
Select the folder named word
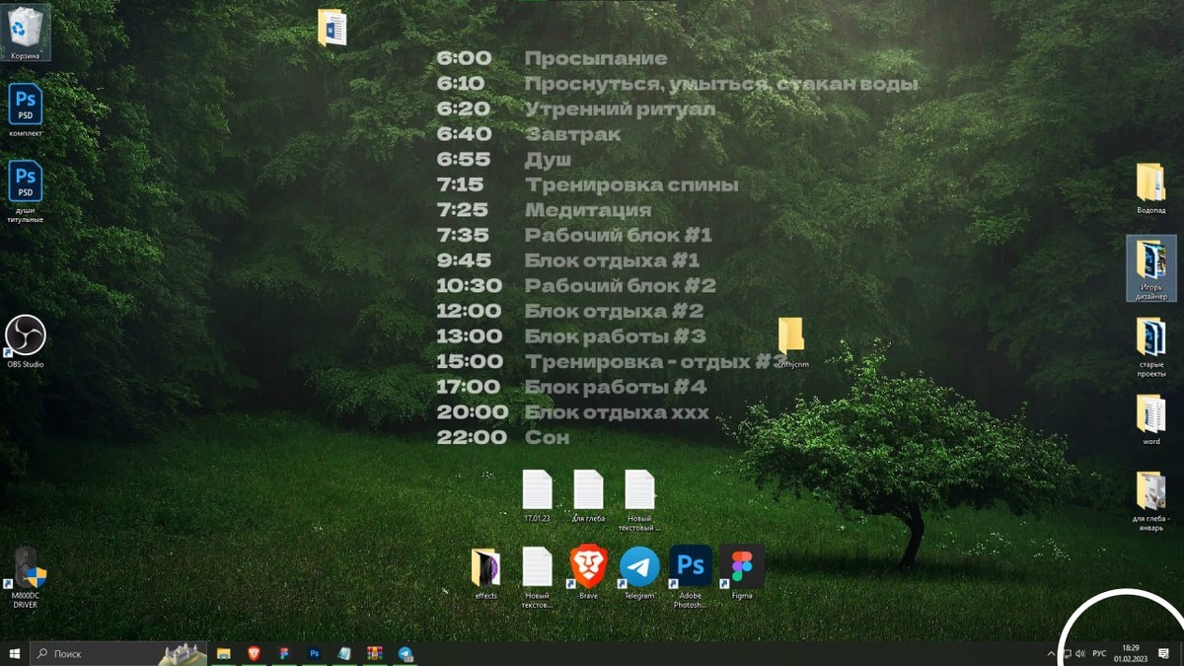coord(1150,419)
